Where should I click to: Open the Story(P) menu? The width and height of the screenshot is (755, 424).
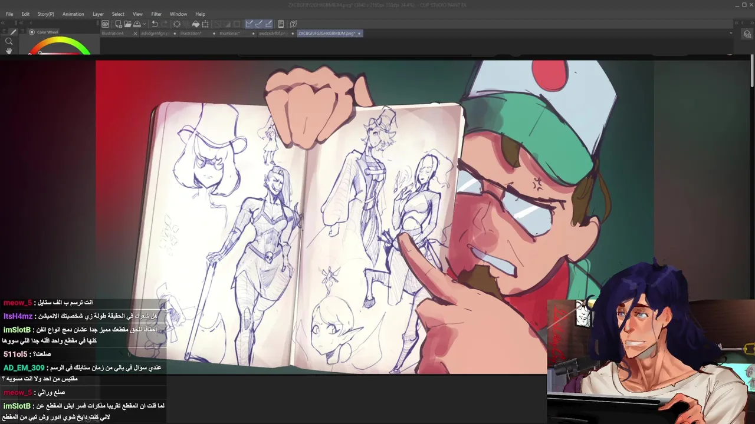pyautogui.click(x=45, y=14)
